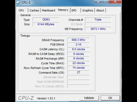
Task: Click the tRCD 8 clocks value
Action: click(78, 54)
